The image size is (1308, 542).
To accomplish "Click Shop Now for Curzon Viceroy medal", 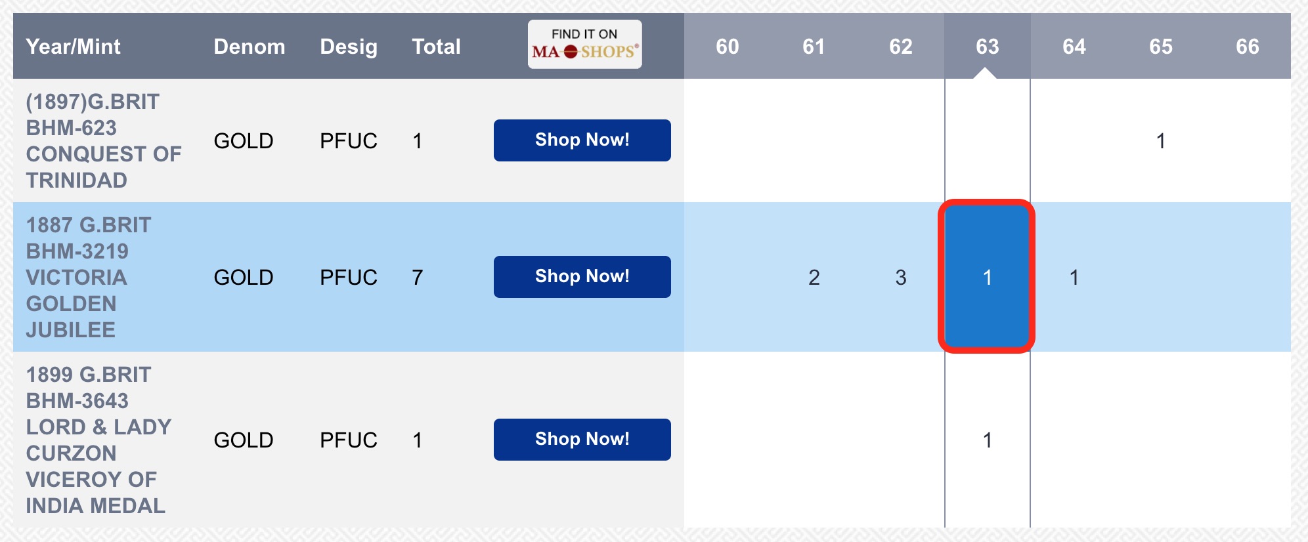I will pos(582,439).
